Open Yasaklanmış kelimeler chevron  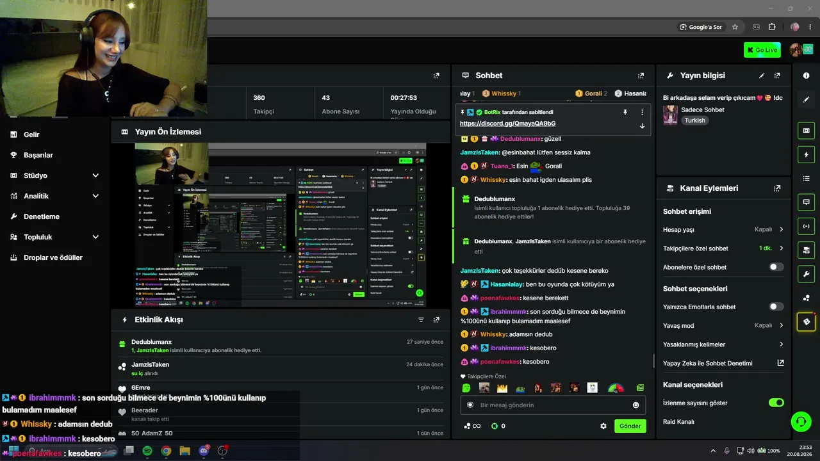click(781, 344)
